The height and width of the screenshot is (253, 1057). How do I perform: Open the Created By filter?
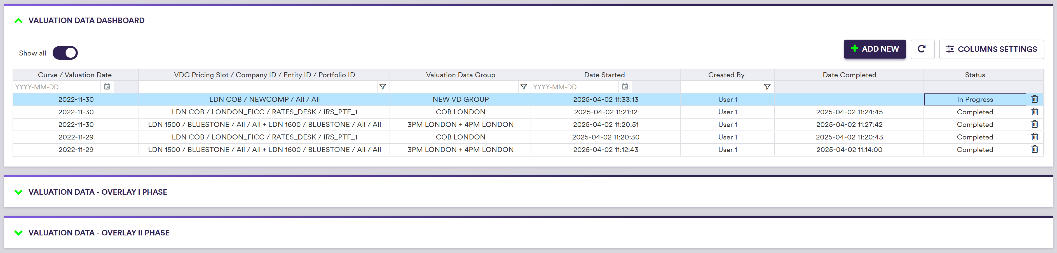click(x=767, y=87)
